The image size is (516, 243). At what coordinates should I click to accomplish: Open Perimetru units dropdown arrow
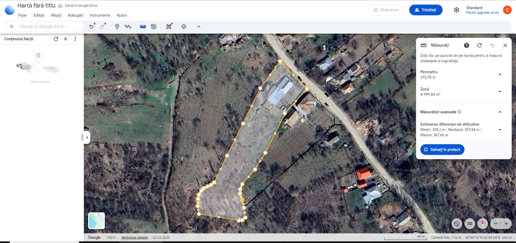[500, 74]
